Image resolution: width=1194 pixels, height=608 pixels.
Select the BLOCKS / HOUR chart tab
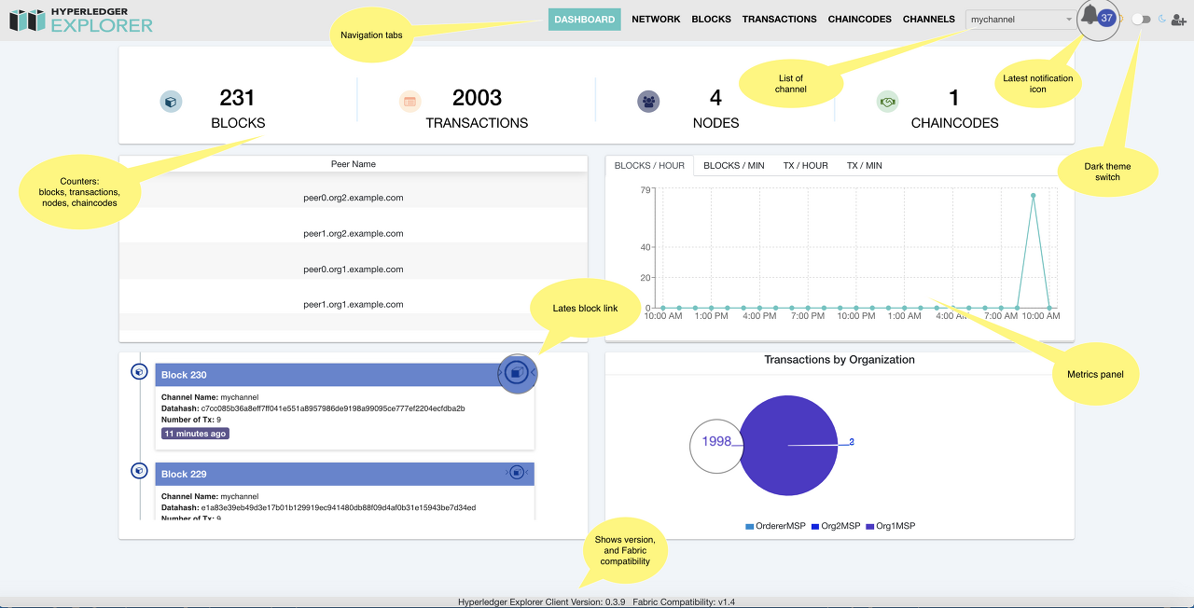[649, 166]
